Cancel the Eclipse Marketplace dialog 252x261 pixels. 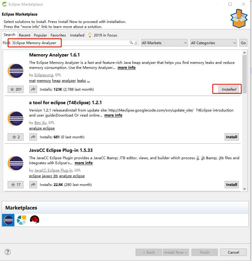(x=233, y=252)
